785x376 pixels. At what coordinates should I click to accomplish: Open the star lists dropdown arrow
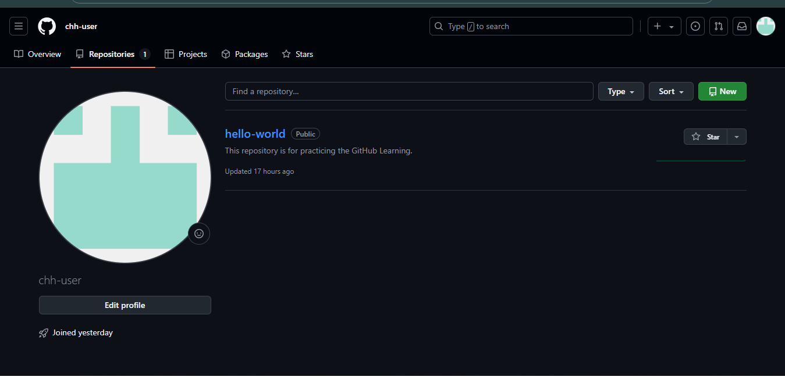[737, 137]
